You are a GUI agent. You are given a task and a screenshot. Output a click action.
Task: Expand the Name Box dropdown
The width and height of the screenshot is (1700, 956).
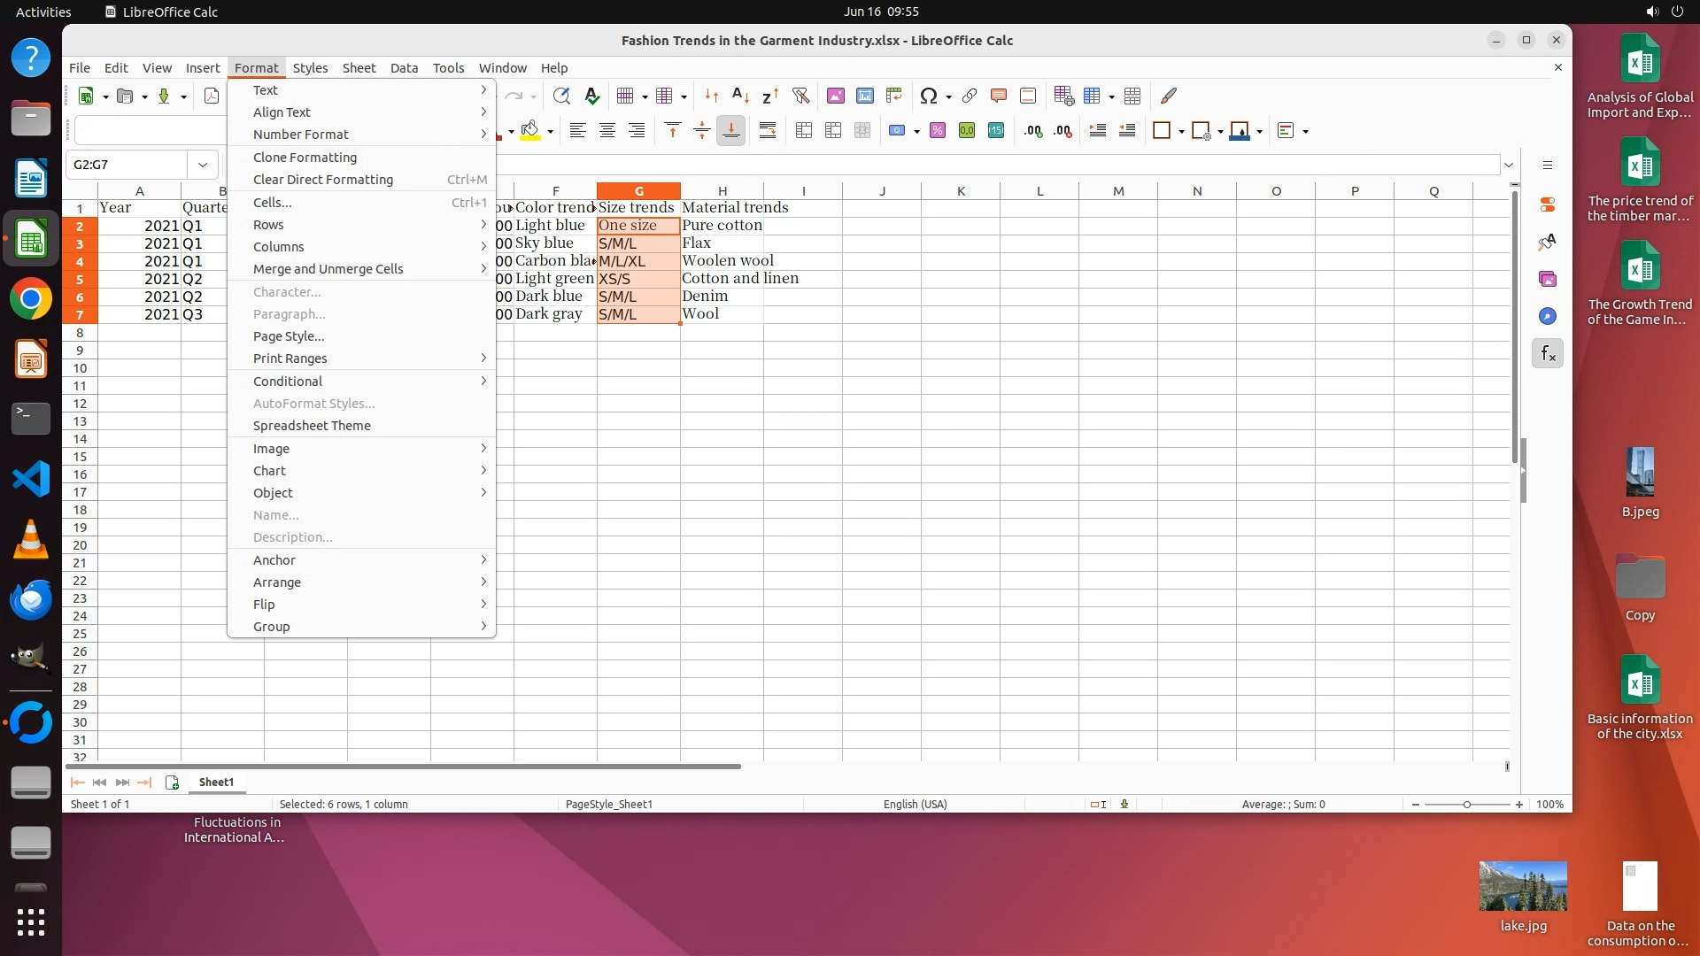(x=203, y=165)
